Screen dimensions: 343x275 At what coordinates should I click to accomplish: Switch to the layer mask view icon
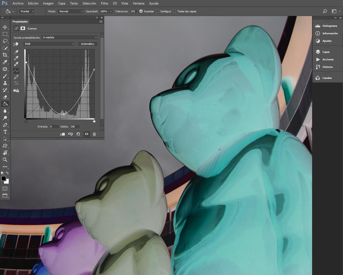[23, 28]
